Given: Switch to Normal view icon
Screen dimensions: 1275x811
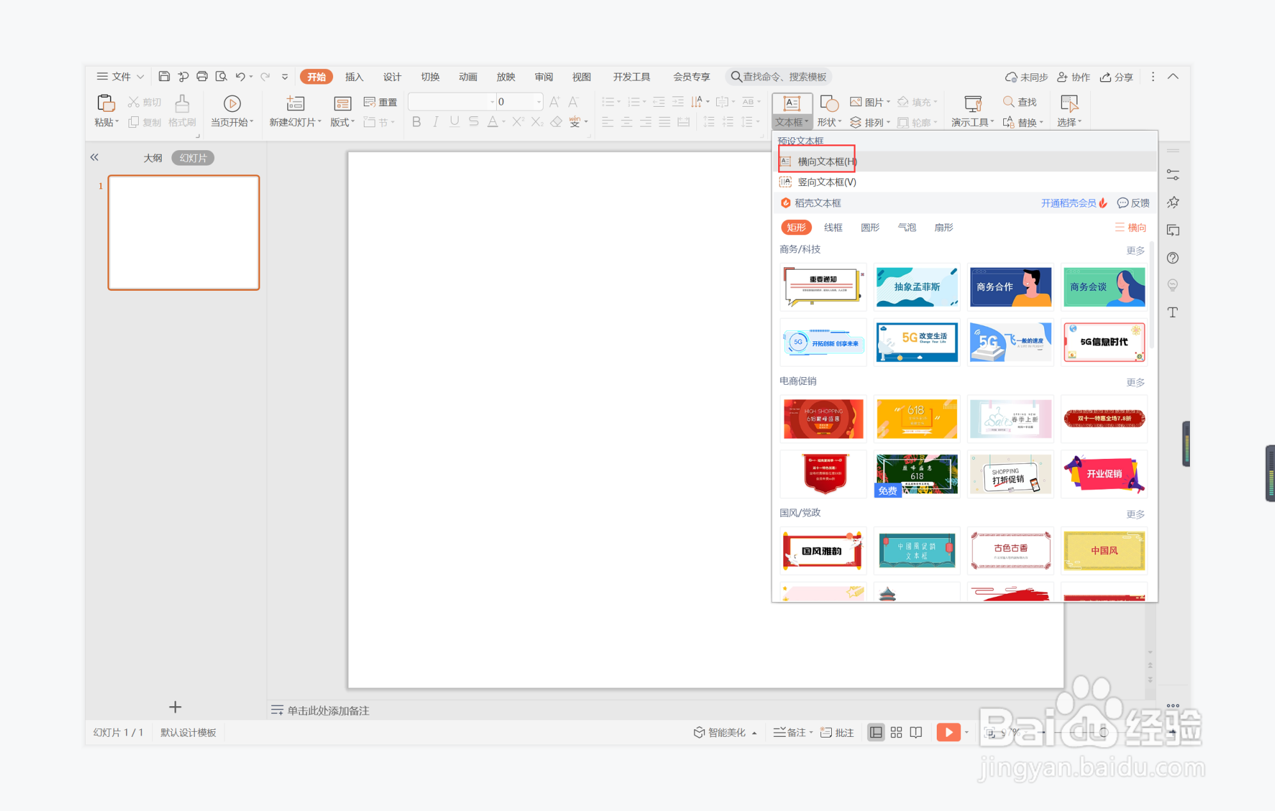Looking at the screenshot, I should 876,732.
